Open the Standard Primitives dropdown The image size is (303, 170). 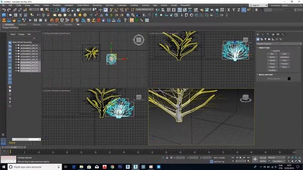(279, 44)
